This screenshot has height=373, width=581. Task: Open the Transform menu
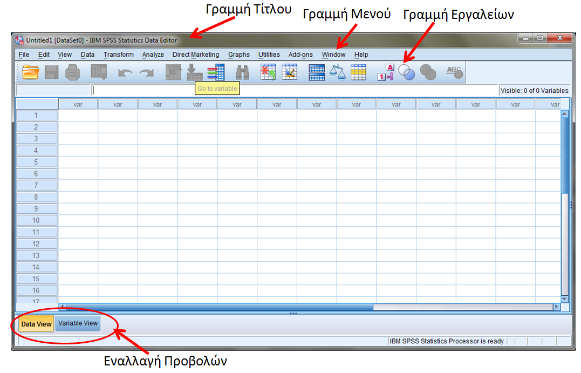(119, 55)
